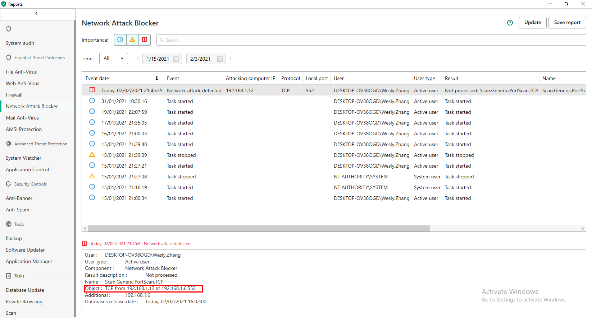Toggle critical events importance filter
Screen dimensions: 592x318
(x=145, y=40)
